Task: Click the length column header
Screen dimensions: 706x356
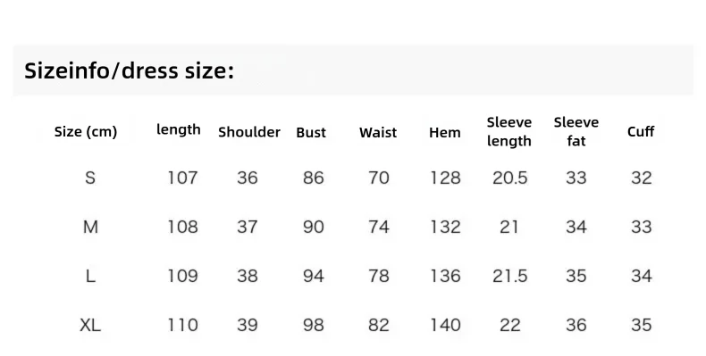Action: tap(179, 129)
